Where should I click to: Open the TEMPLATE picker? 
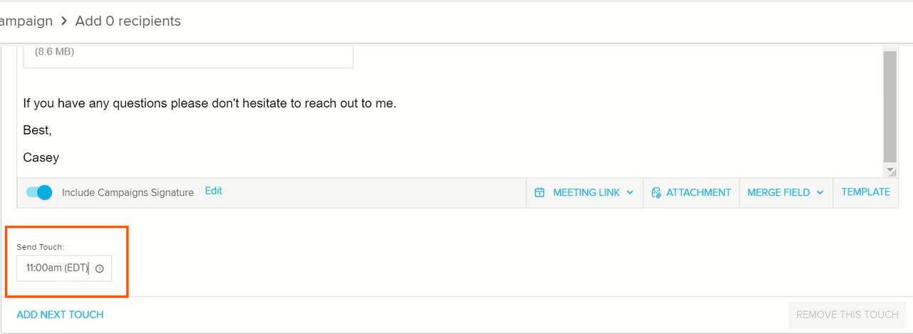pos(865,192)
